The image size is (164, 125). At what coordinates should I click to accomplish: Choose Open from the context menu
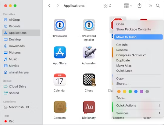click(x=138, y=24)
